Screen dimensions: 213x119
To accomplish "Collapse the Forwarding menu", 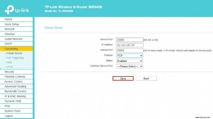I will click(16, 49).
